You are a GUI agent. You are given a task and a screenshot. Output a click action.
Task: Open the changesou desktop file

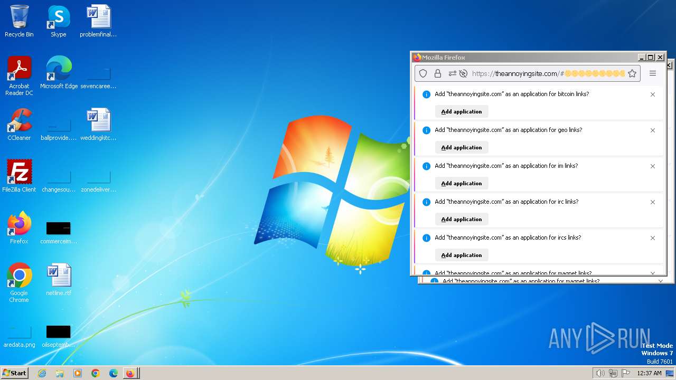pos(59,180)
